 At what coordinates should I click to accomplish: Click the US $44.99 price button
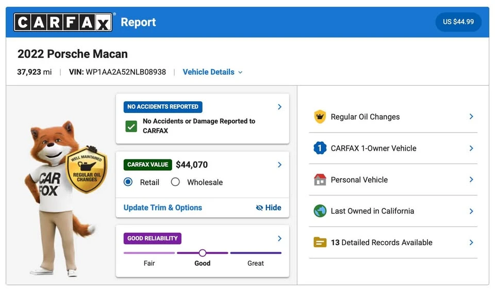458,22
